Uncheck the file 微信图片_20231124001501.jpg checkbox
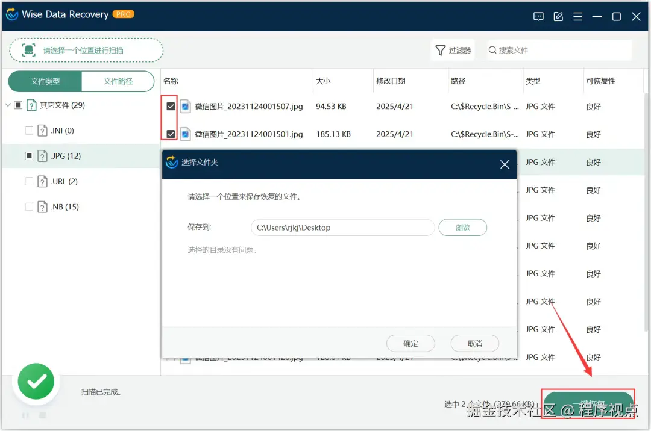Viewport: 651px width, 431px height. [x=171, y=134]
